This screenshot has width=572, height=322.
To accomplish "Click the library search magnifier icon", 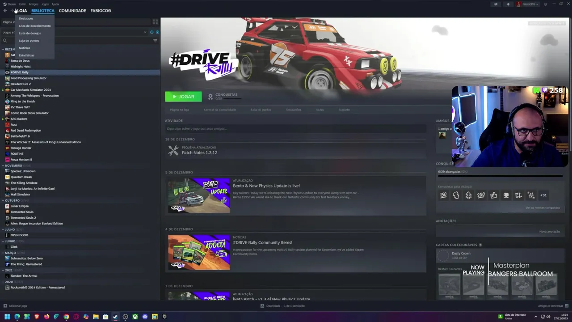I will (5, 41).
